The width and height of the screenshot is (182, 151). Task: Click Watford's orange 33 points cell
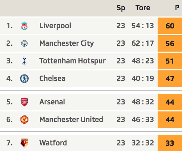170,143
